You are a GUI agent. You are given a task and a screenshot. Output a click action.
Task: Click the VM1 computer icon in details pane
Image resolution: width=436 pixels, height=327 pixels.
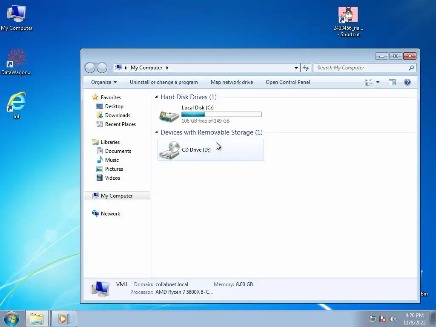[x=100, y=289]
